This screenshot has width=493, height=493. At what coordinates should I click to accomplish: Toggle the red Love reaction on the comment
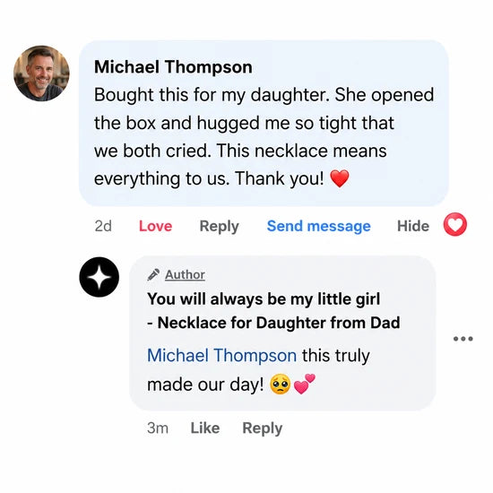tap(156, 226)
